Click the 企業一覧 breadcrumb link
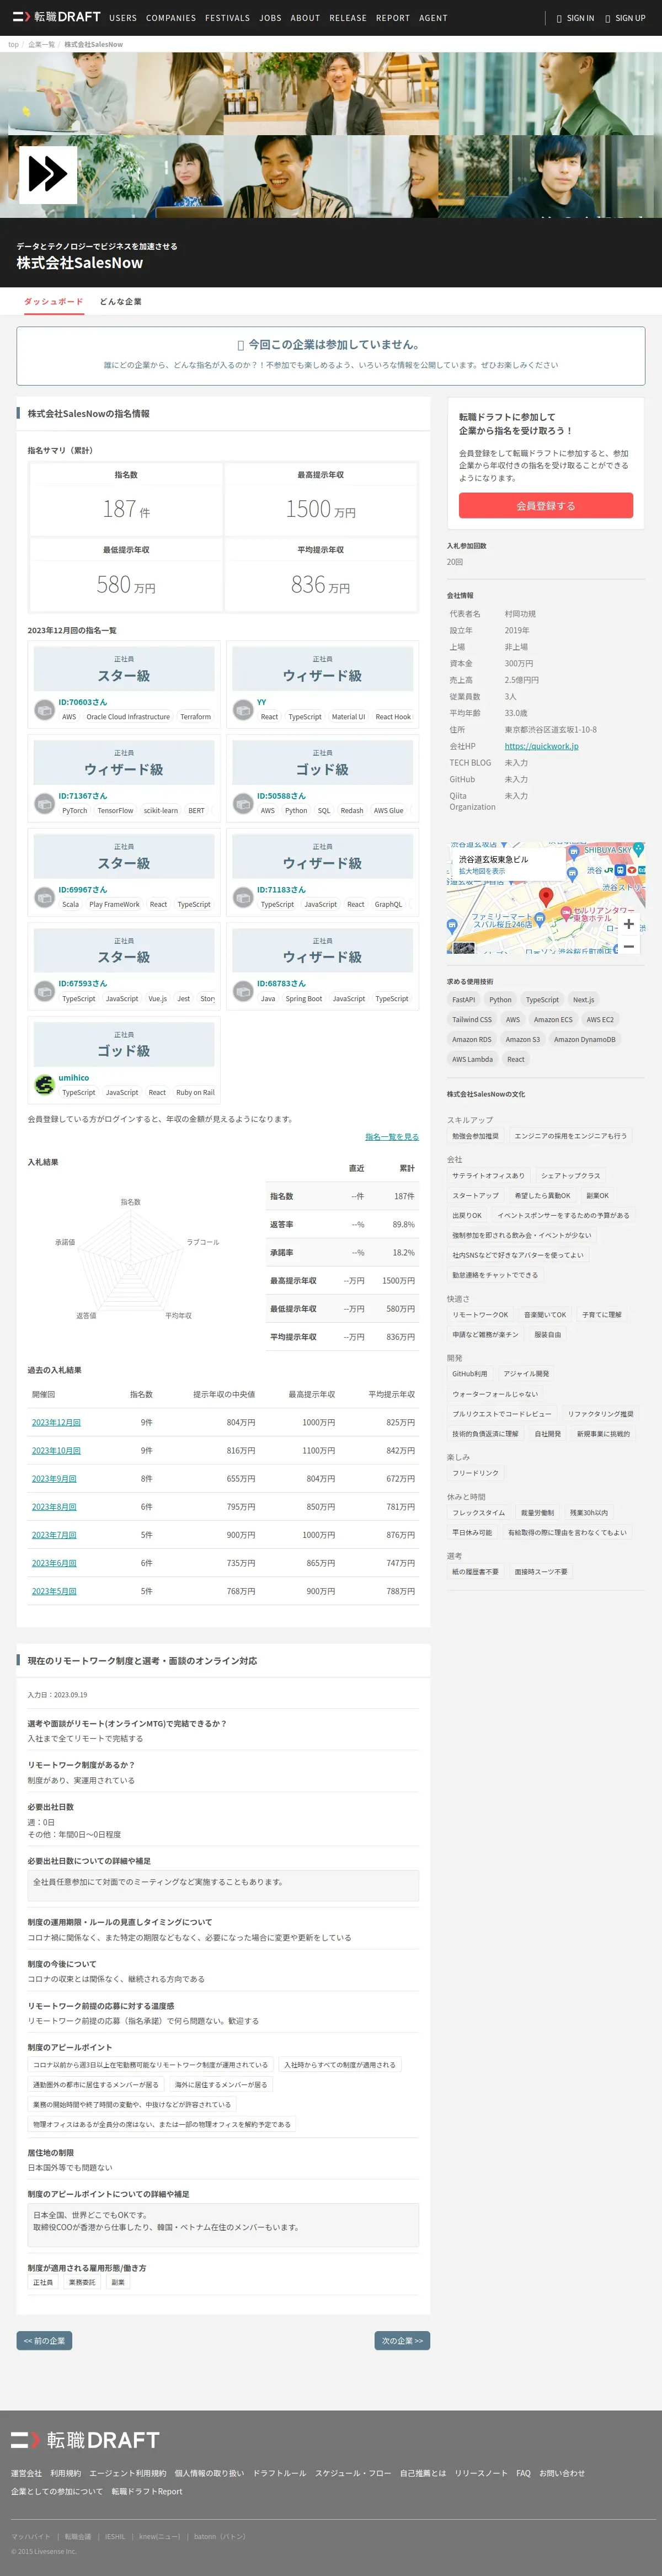This screenshot has width=662, height=2576. tap(41, 44)
